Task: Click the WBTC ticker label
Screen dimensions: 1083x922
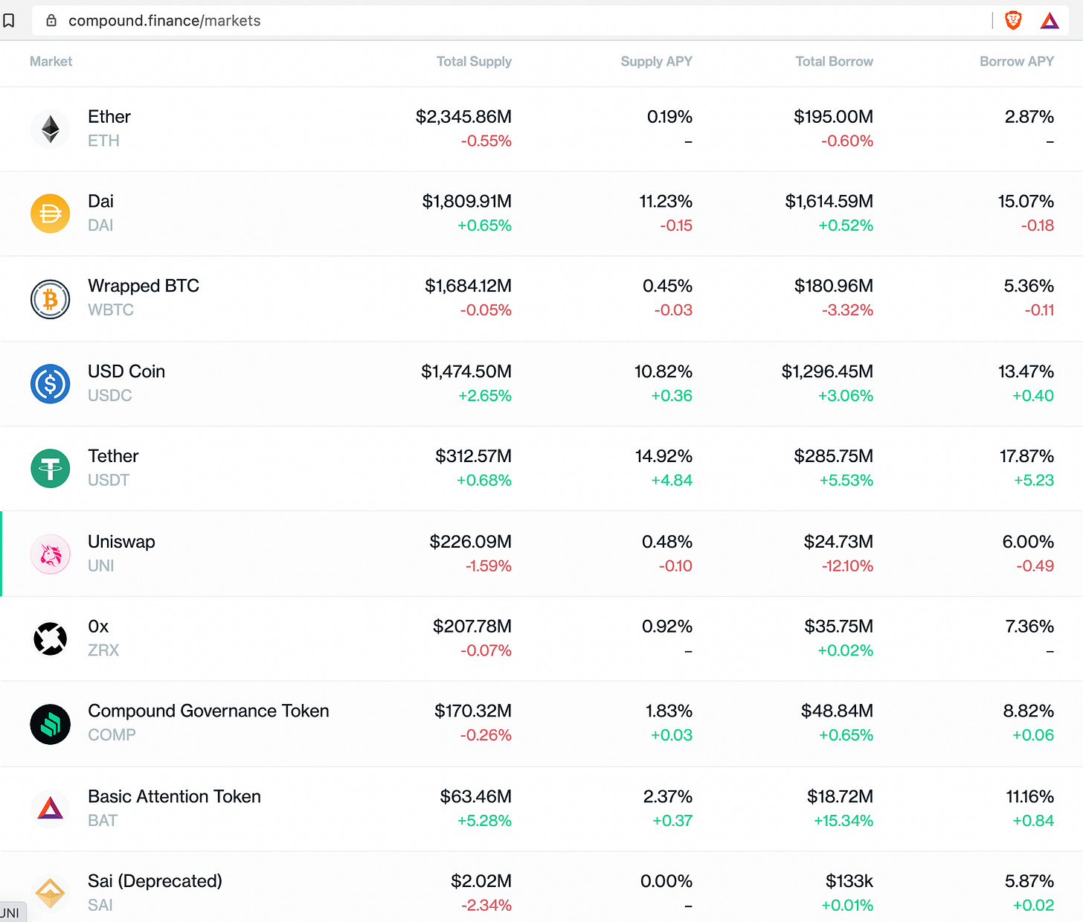Action: (x=111, y=310)
